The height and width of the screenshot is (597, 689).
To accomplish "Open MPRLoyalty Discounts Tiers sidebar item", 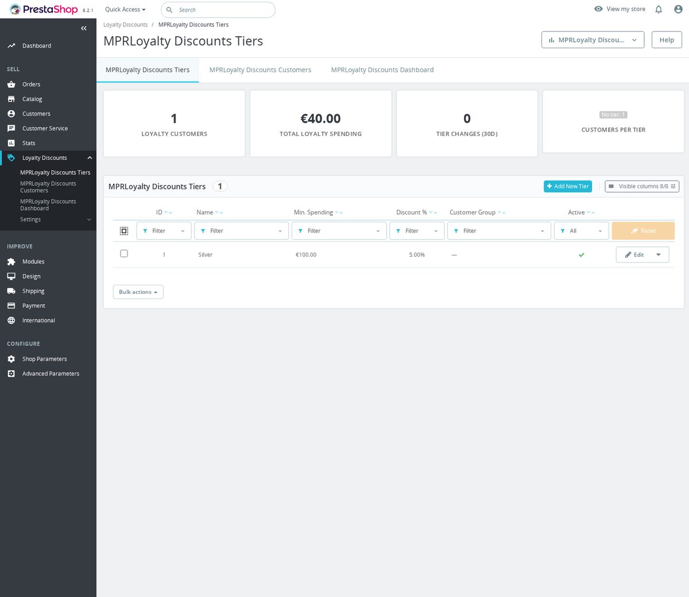I will (55, 173).
